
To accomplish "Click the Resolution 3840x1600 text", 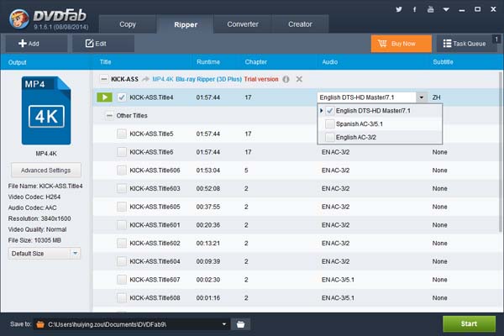I will (x=39, y=218).
